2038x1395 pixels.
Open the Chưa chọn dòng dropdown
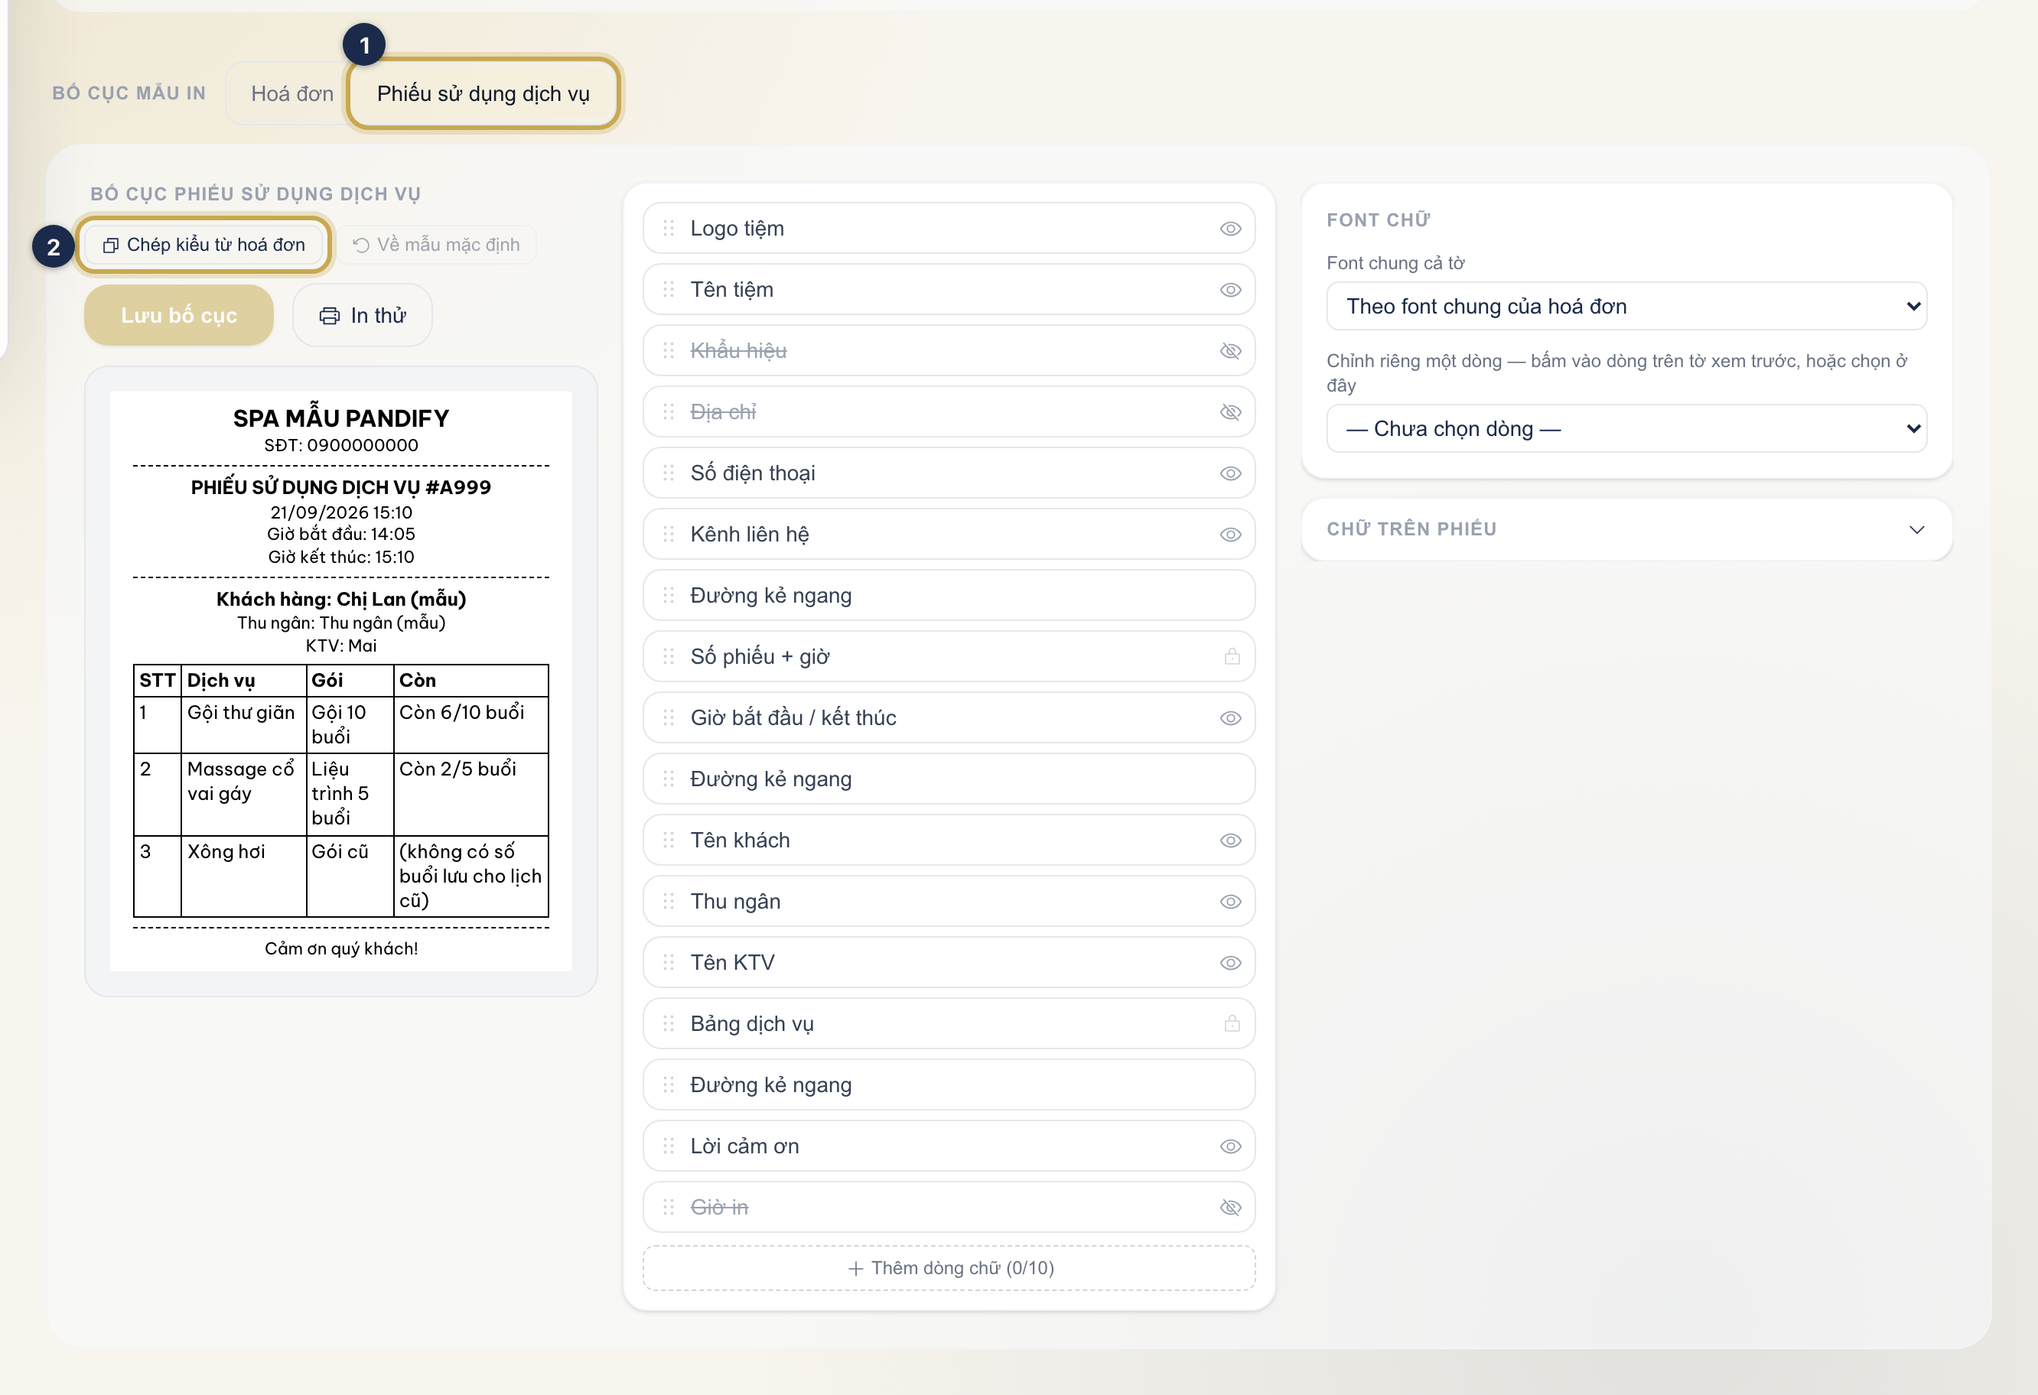[x=1626, y=429]
